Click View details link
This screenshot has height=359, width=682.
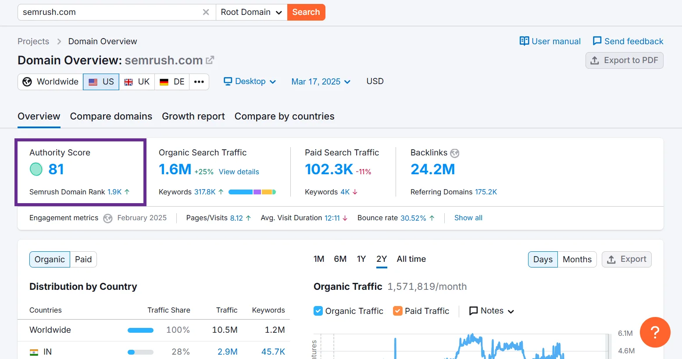pos(239,172)
